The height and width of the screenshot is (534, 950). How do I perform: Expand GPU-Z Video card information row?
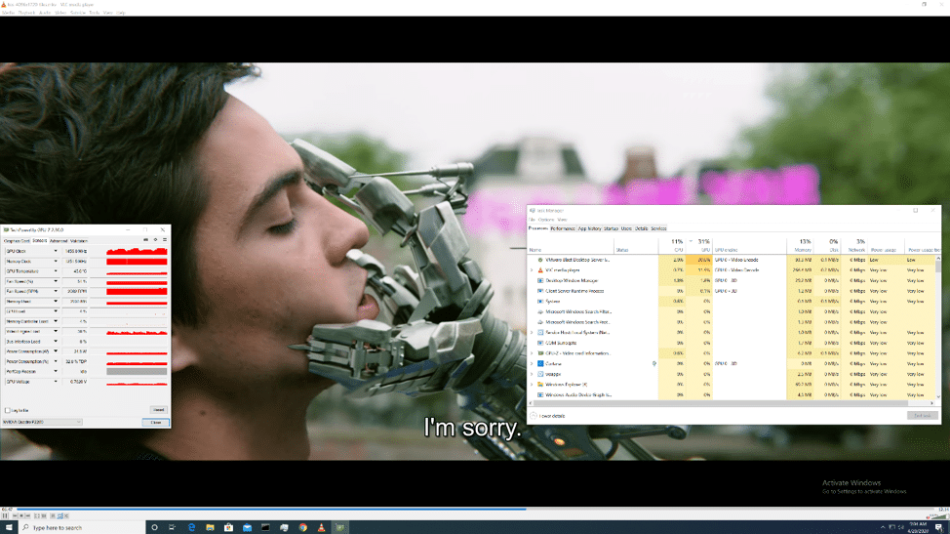532,353
